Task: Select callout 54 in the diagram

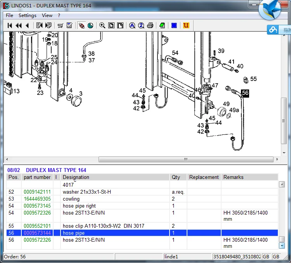Action: pos(175,53)
